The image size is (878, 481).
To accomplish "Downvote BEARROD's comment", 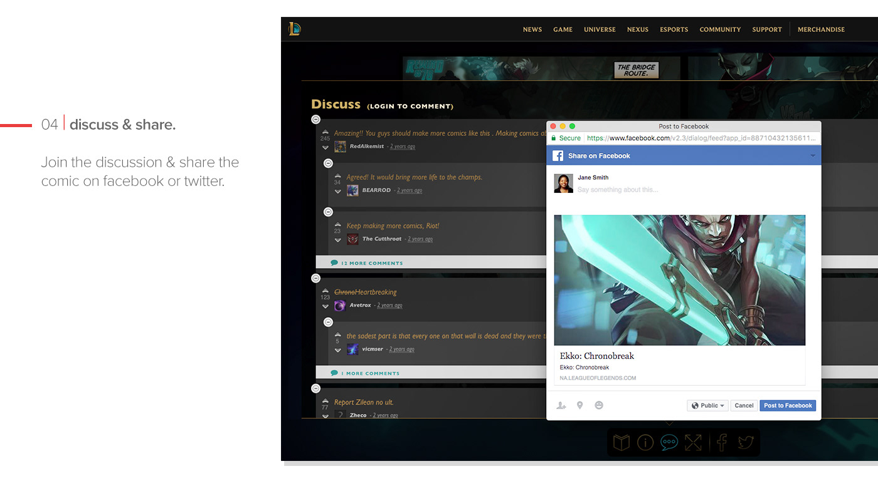I will click(337, 191).
